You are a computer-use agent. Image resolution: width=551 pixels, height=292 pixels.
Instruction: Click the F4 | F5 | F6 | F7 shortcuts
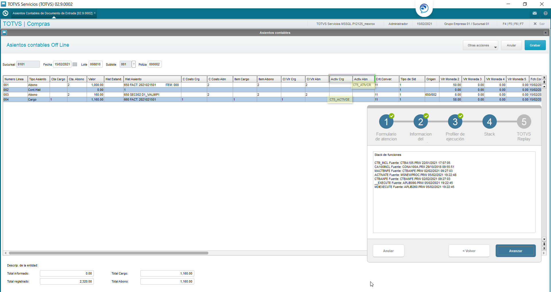point(513,24)
